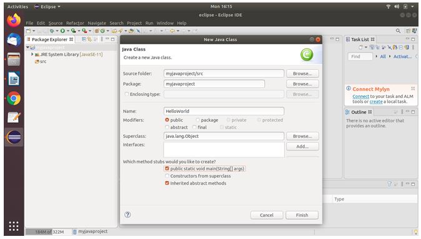Uncheck public static void main stub
The height and width of the screenshot is (239, 421).
167,168
